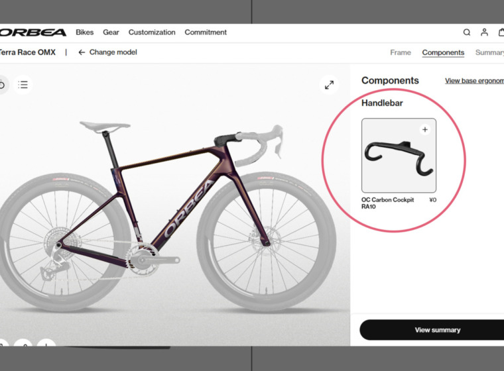Click the plus icon on handlebar card
This screenshot has width=504, height=371.
tap(425, 129)
